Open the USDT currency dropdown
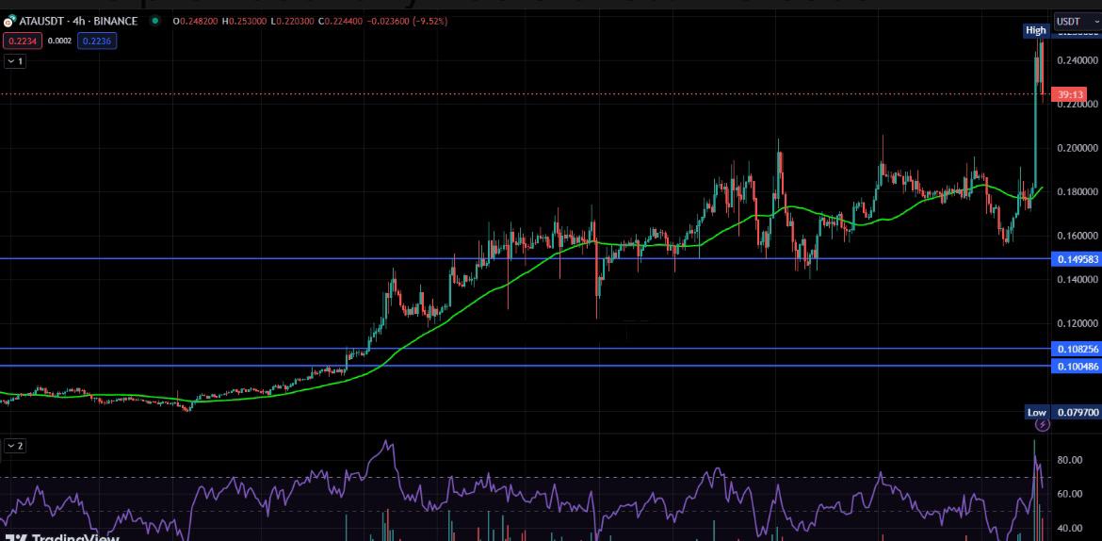The height and width of the screenshot is (541, 1102). tap(1073, 21)
